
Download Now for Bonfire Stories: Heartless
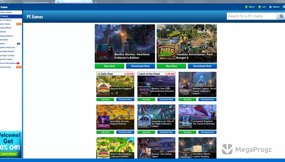(140, 66)
